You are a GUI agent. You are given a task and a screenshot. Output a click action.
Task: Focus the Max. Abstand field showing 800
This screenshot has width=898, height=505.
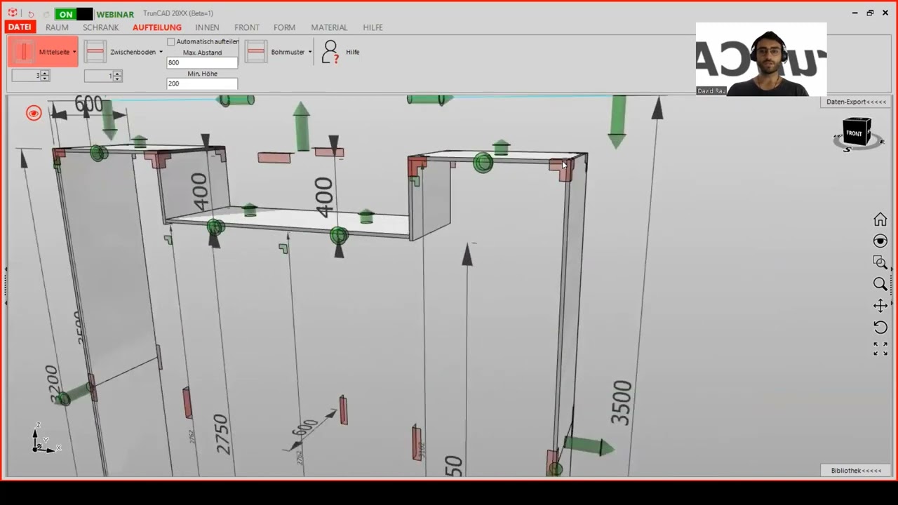coord(202,62)
